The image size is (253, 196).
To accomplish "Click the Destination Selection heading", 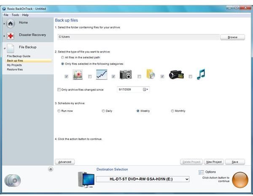I will coord(112,169).
